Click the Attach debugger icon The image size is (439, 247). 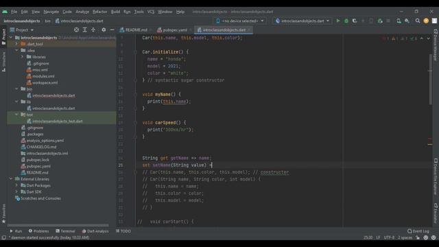380,21
